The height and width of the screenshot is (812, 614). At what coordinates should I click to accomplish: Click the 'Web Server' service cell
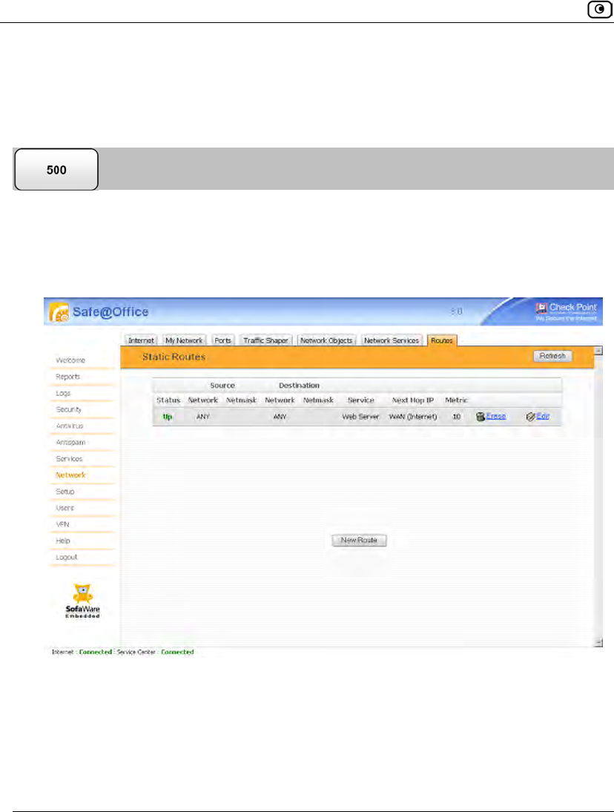click(x=360, y=417)
